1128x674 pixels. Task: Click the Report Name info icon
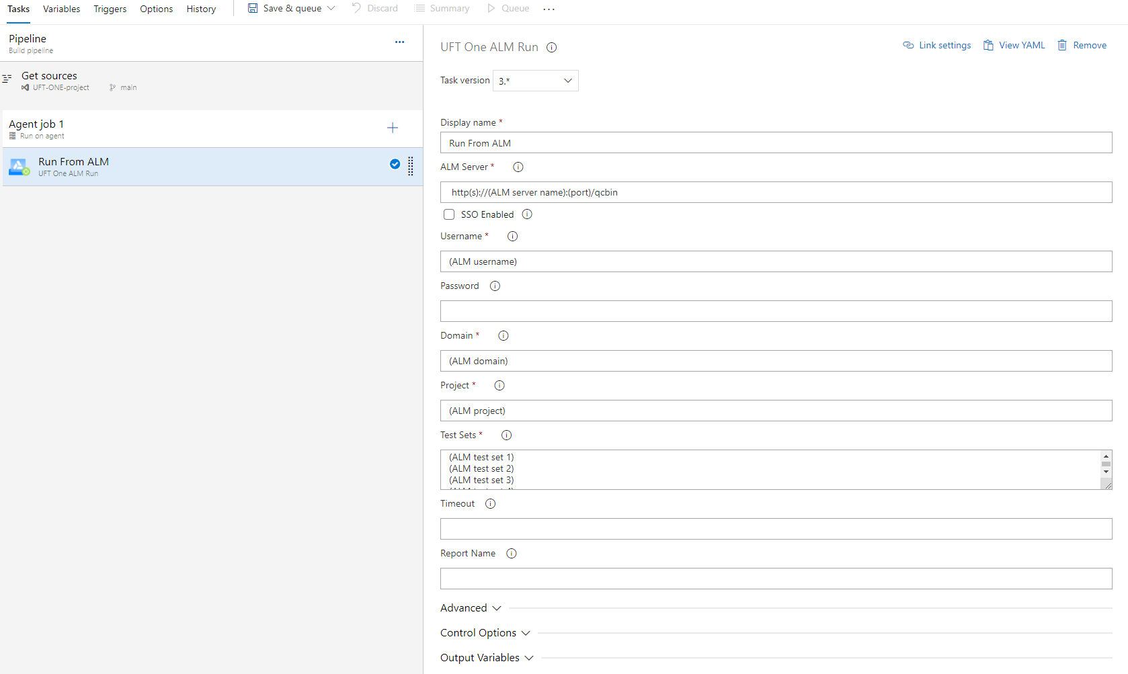tap(511, 554)
